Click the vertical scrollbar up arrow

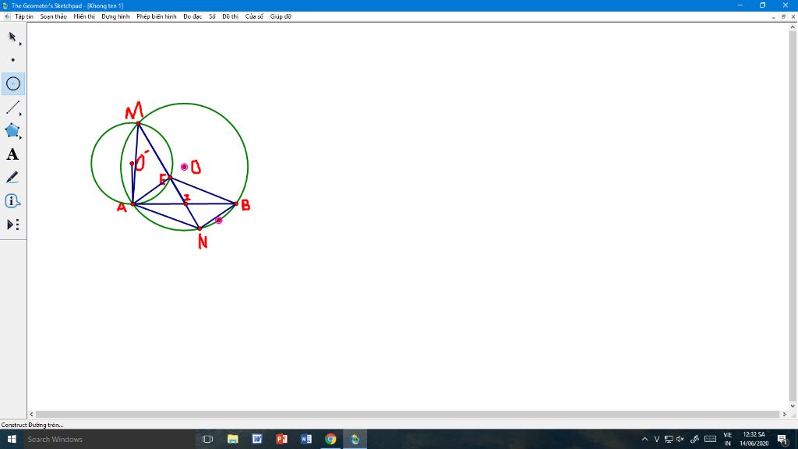pos(793,27)
